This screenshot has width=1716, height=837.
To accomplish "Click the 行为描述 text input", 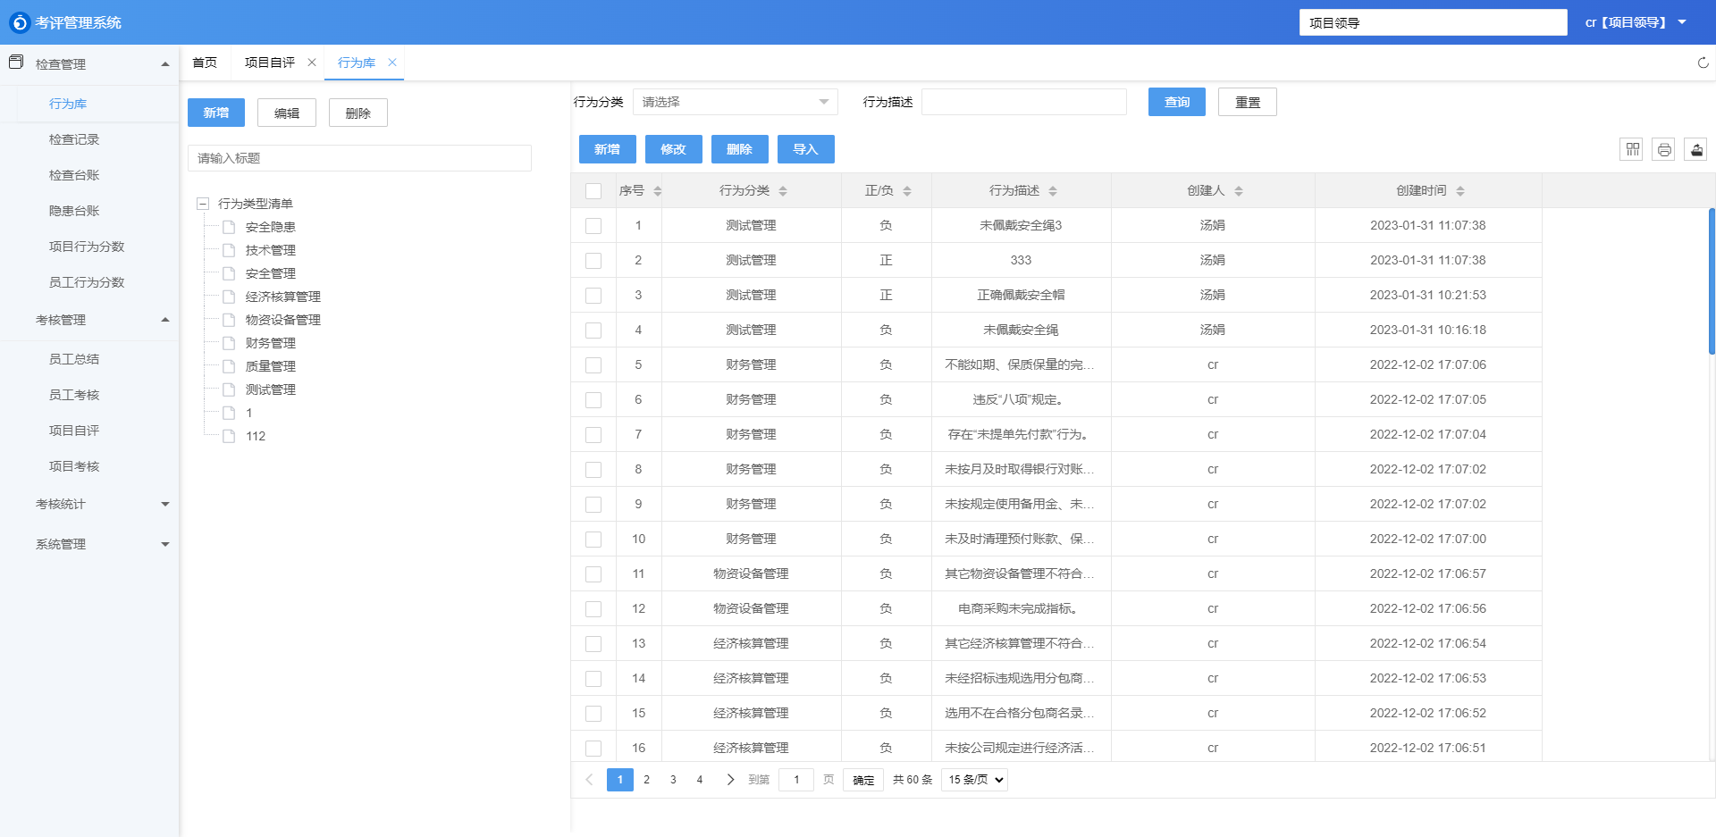I will [1024, 102].
